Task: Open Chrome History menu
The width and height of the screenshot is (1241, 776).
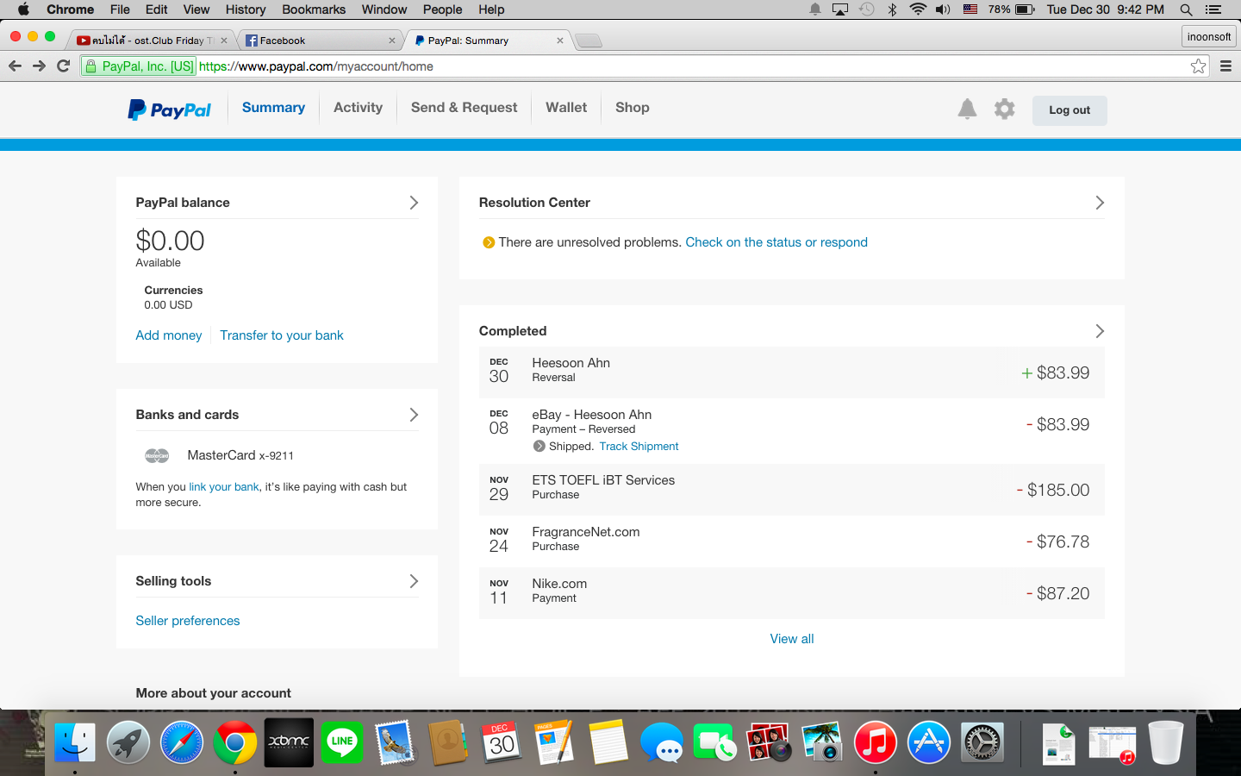Action: coord(246,9)
